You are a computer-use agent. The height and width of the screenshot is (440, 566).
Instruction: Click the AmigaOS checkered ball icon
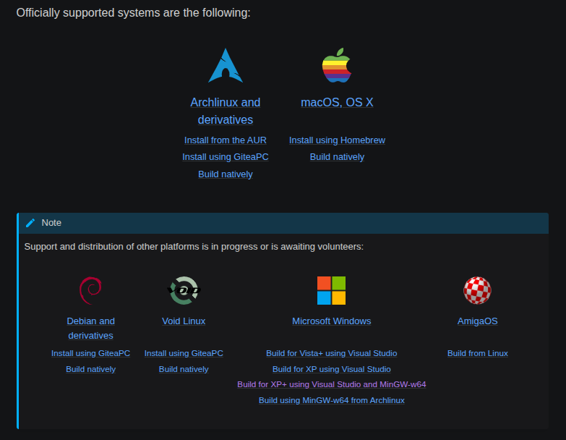[477, 290]
